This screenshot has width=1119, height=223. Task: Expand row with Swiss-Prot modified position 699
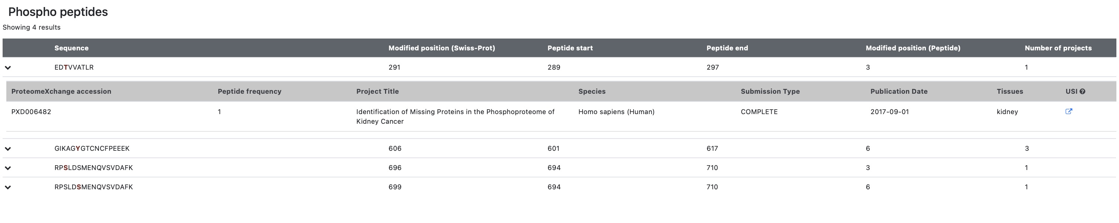[x=8, y=187]
